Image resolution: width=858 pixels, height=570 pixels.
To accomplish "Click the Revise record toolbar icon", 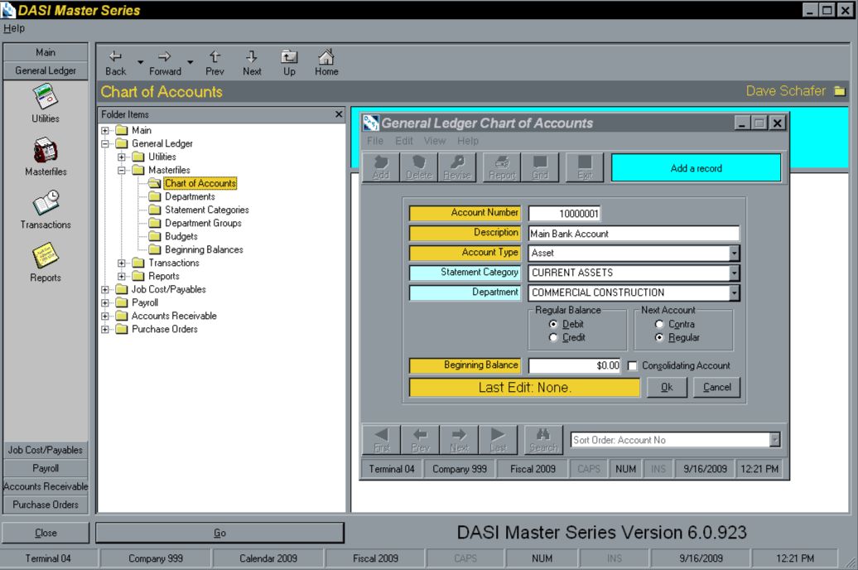I will click(x=457, y=167).
